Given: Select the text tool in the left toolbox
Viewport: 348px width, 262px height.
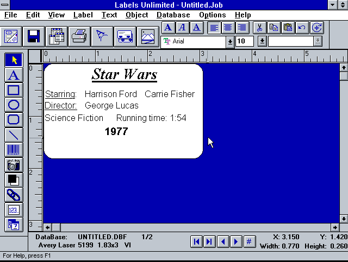Looking at the screenshot, I should pos(14,75).
